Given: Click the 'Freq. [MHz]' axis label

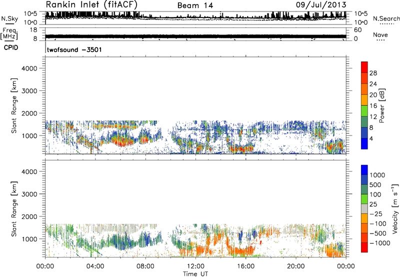Looking at the screenshot, I should [x=9, y=34].
